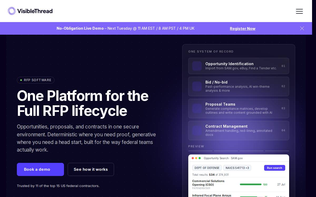The width and height of the screenshot is (316, 197).
Task: Click the Opportunity Identification card icon
Action: [197, 66]
